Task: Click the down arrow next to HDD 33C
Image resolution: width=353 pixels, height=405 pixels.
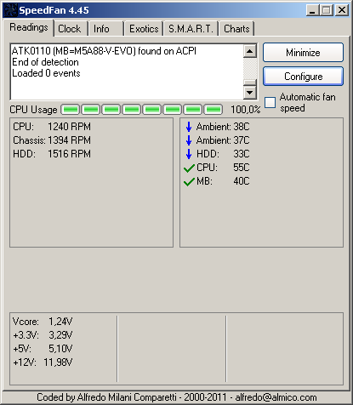Action: [189, 154]
